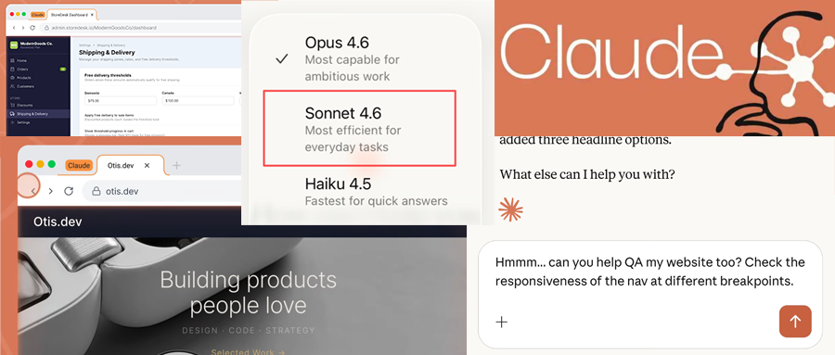This screenshot has width=835, height=355.
Task: Reload the StoreDesk Dashboard page
Action: pos(32,28)
